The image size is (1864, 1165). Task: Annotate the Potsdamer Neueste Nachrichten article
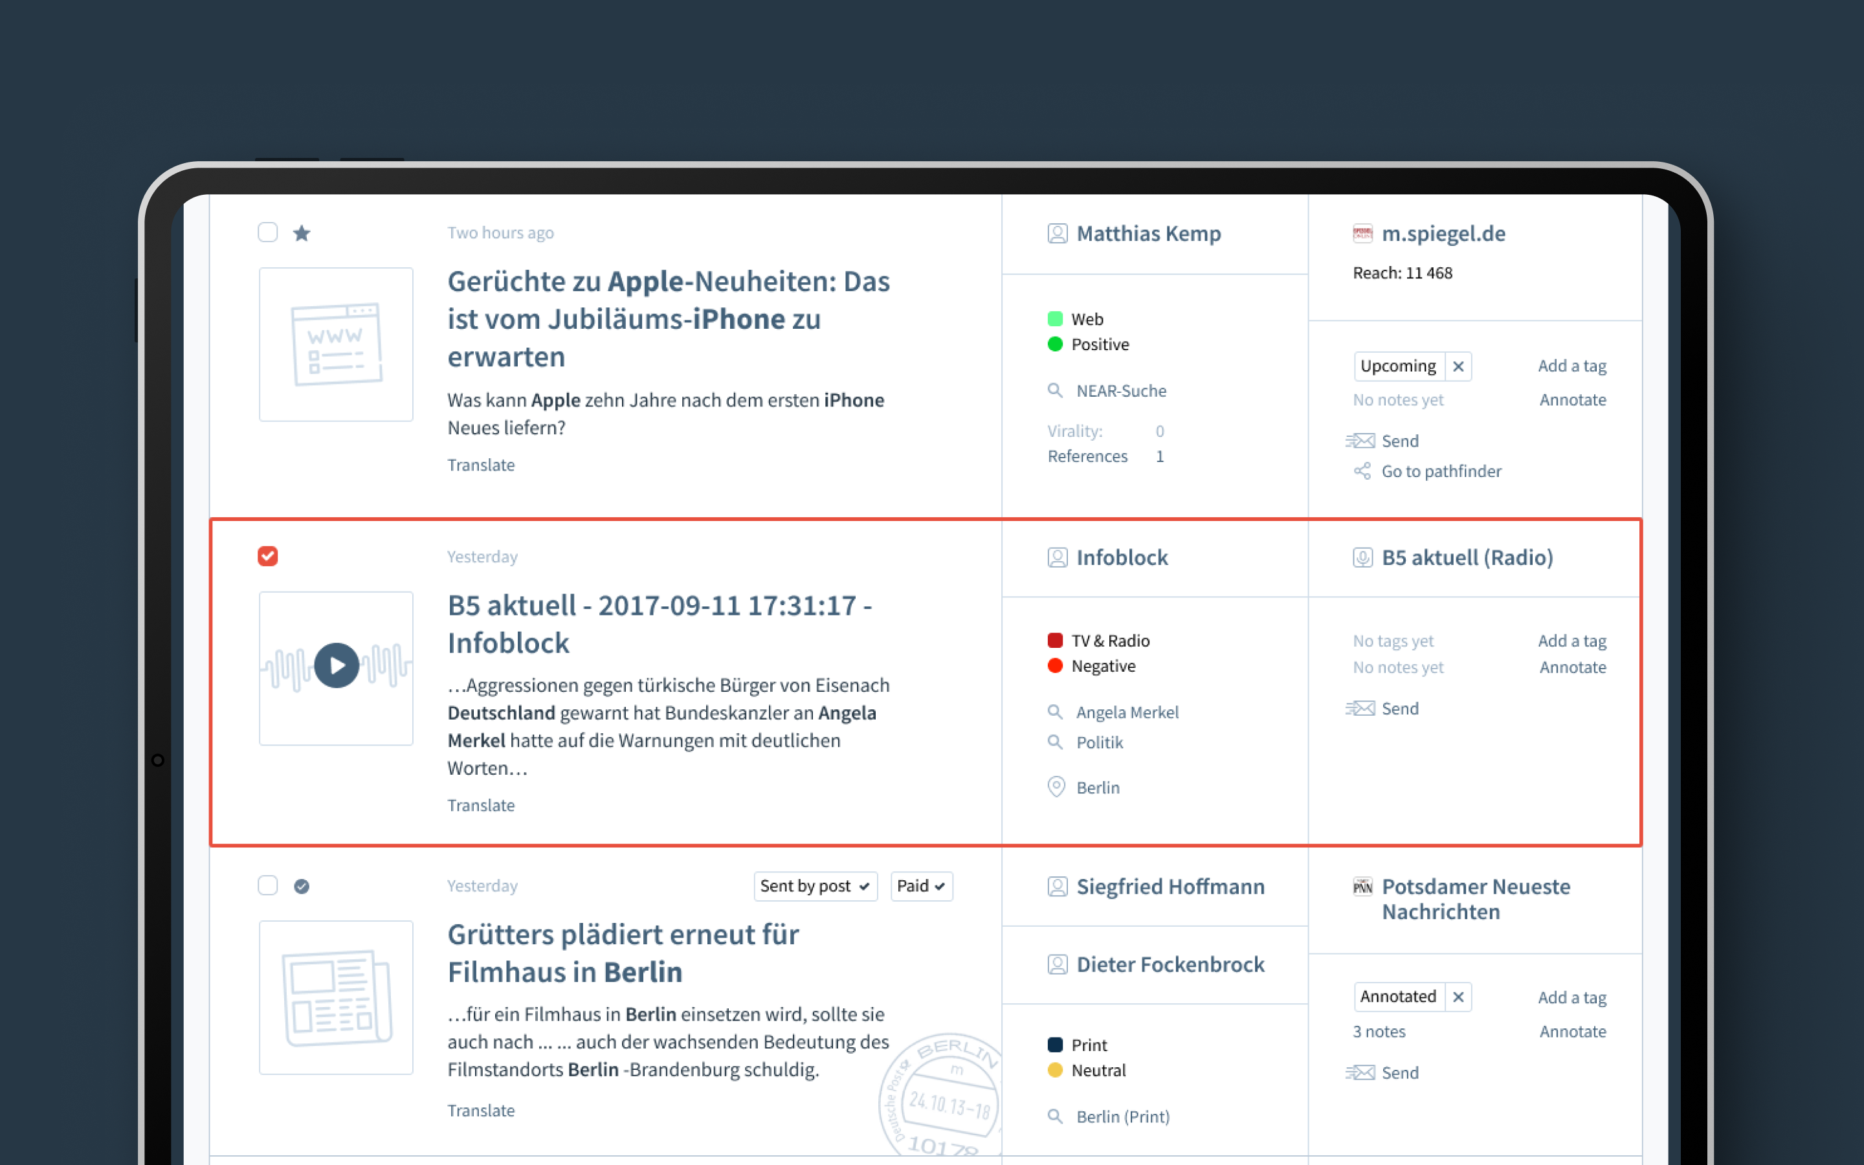(1573, 1032)
